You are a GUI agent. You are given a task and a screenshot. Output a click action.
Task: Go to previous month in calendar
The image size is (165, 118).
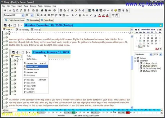click(x=139, y=30)
